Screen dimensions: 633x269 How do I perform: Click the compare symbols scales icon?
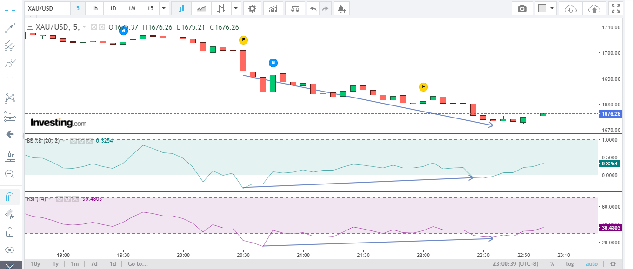coord(295,8)
